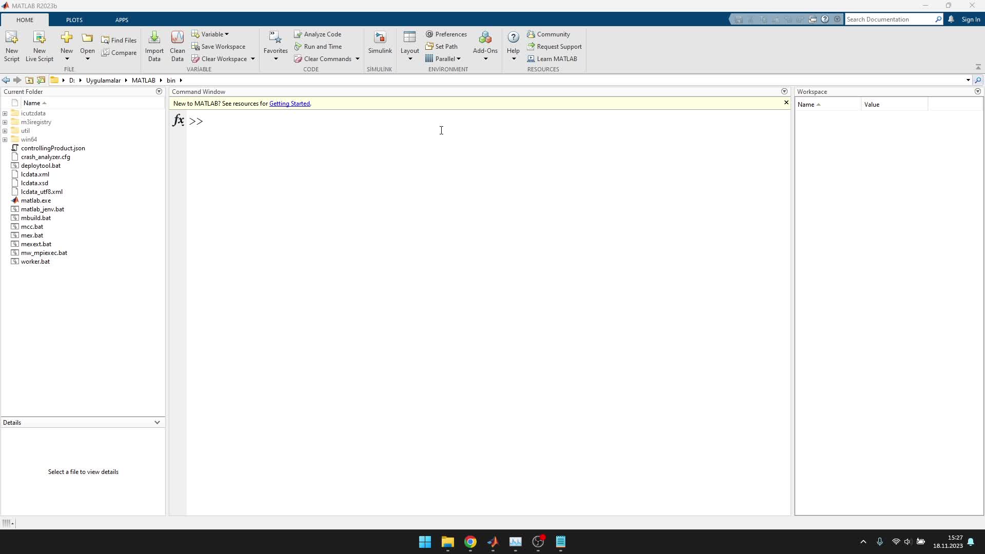The width and height of the screenshot is (985, 554).
Task: Go forward in folder navigation
Action: click(x=17, y=80)
